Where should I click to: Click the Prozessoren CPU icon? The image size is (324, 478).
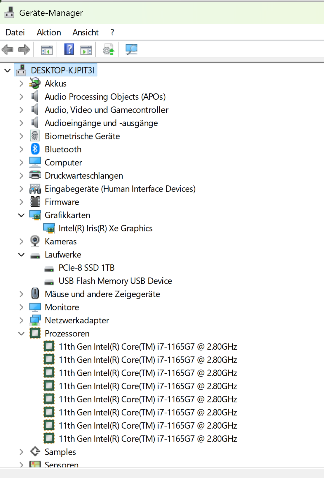click(x=35, y=333)
